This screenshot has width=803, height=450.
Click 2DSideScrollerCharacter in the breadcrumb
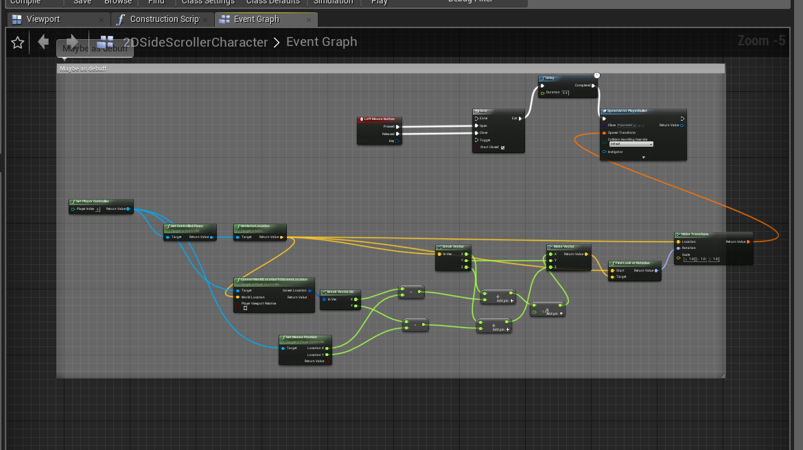(195, 43)
